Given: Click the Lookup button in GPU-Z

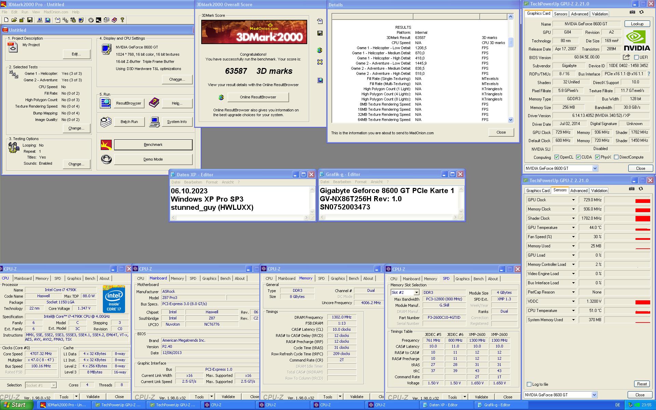Looking at the screenshot, I should (637, 24).
